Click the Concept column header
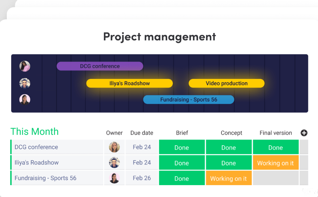318x197 pixels. click(231, 133)
